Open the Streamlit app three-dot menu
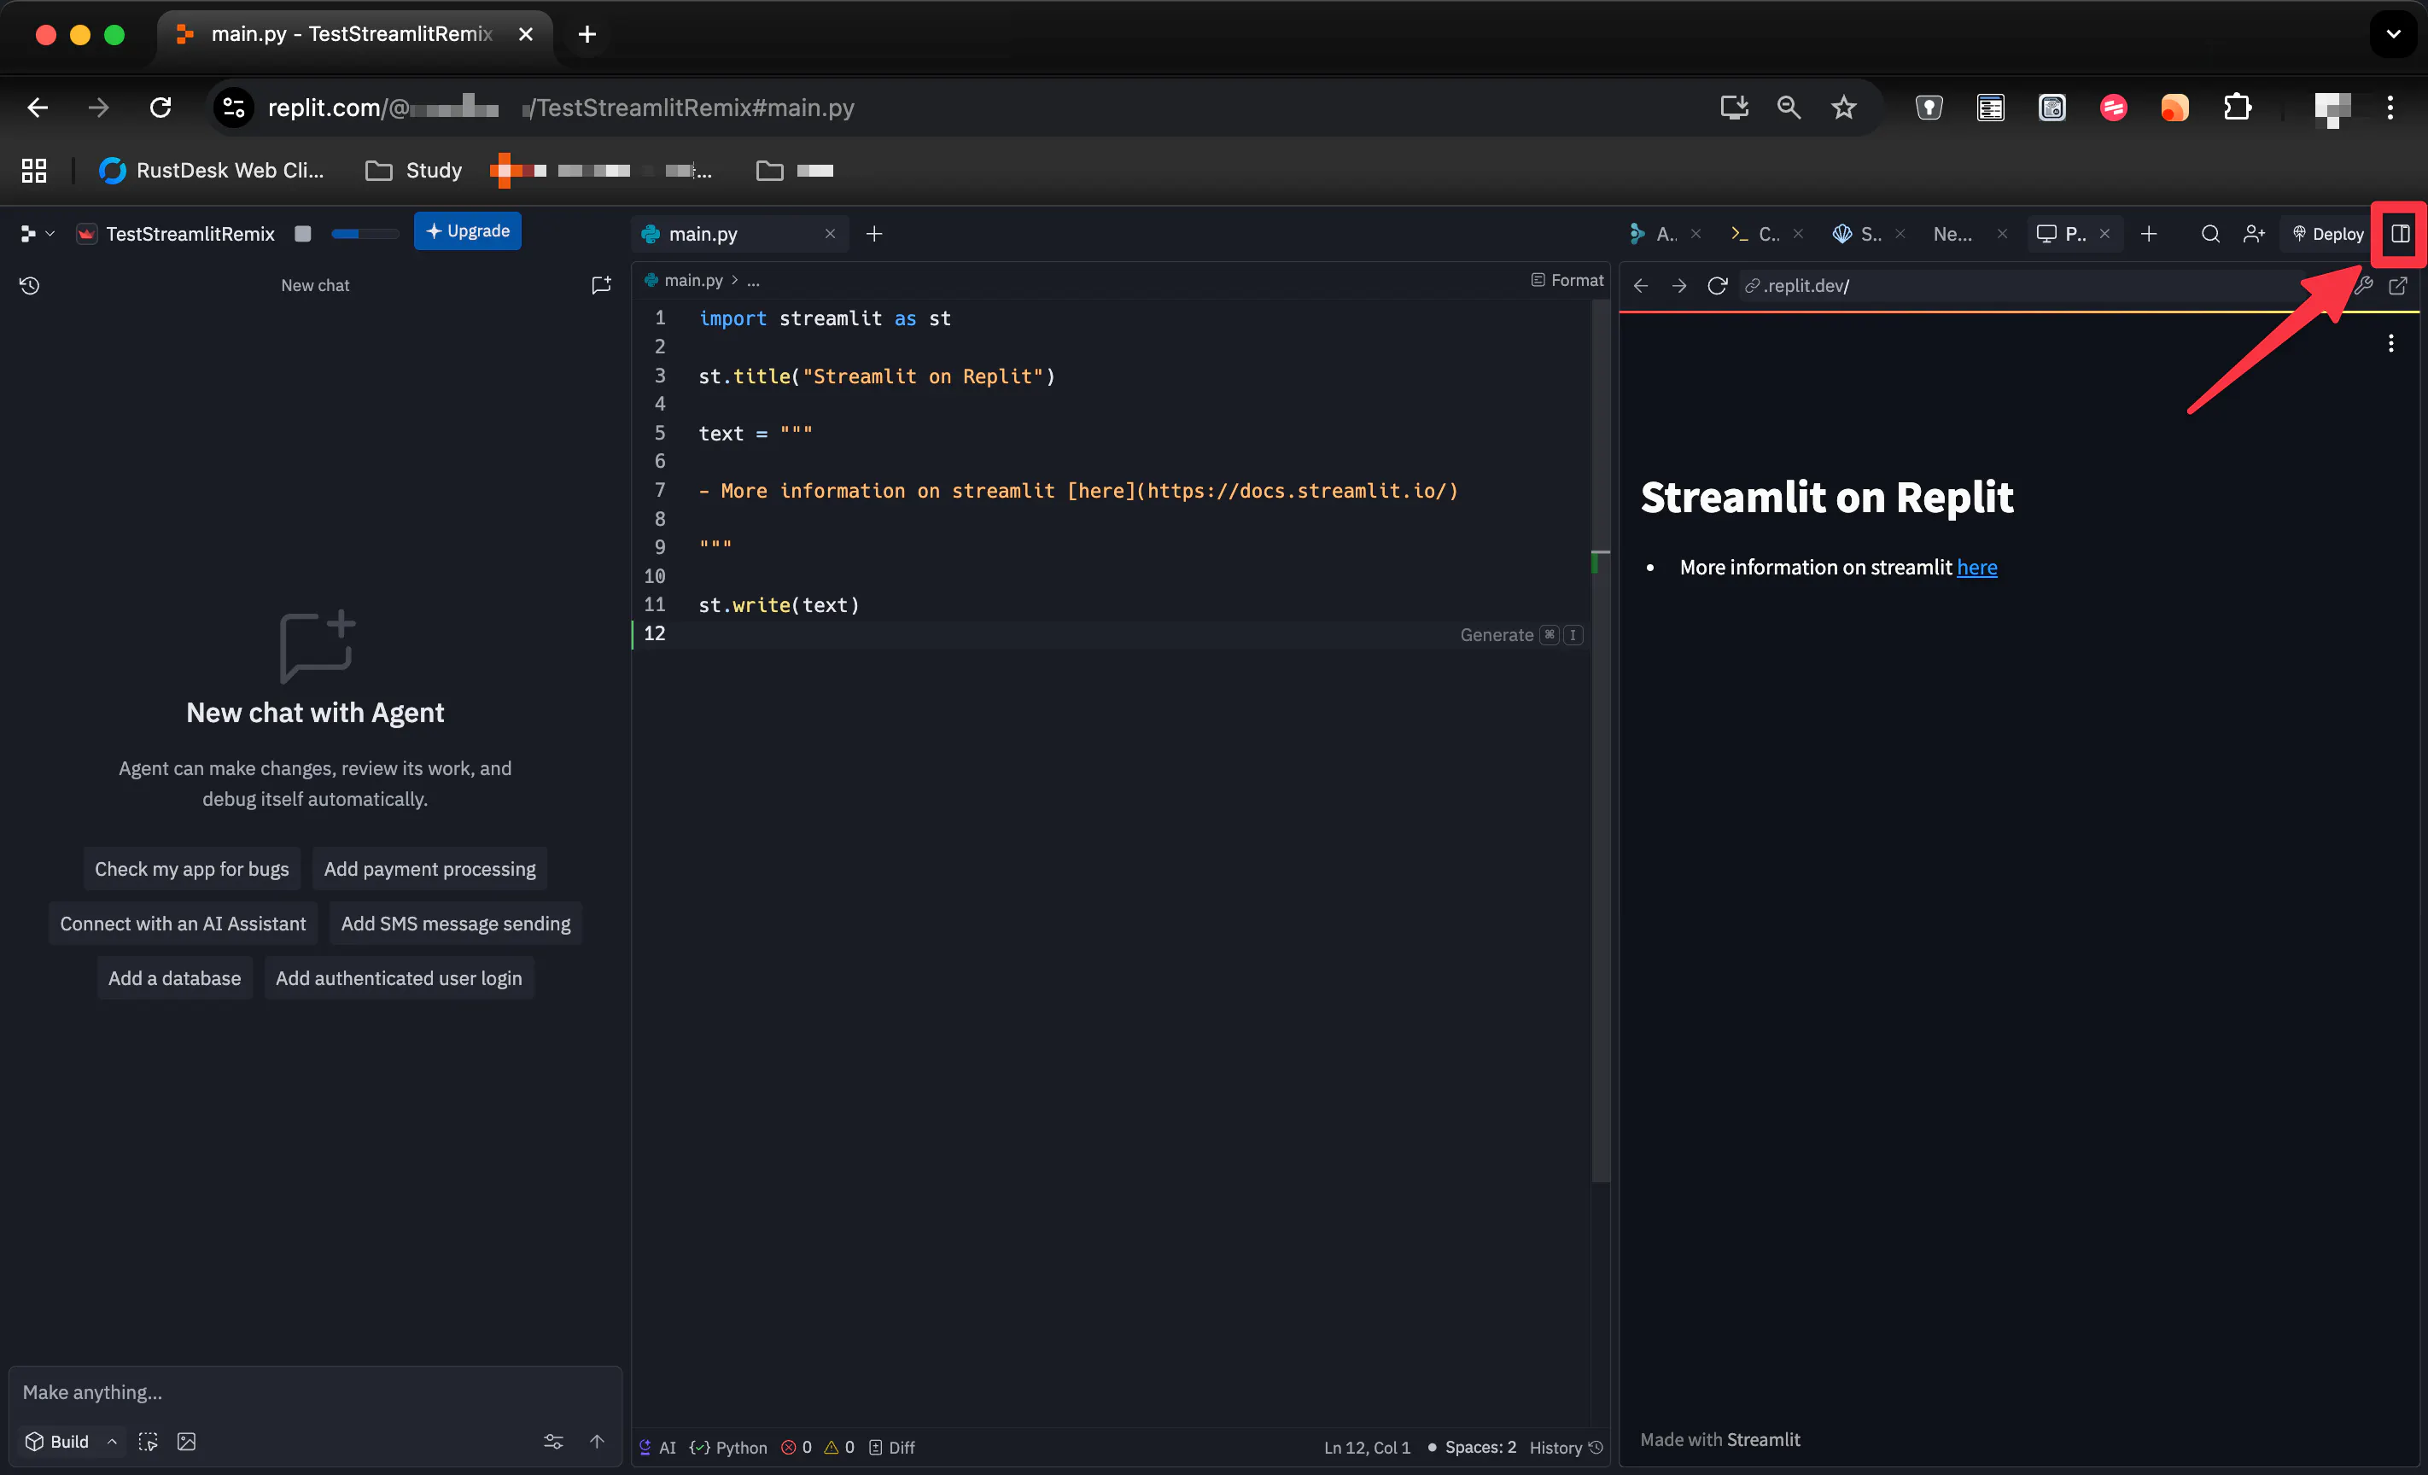This screenshot has width=2428, height=1475. tap(2390, 343)
